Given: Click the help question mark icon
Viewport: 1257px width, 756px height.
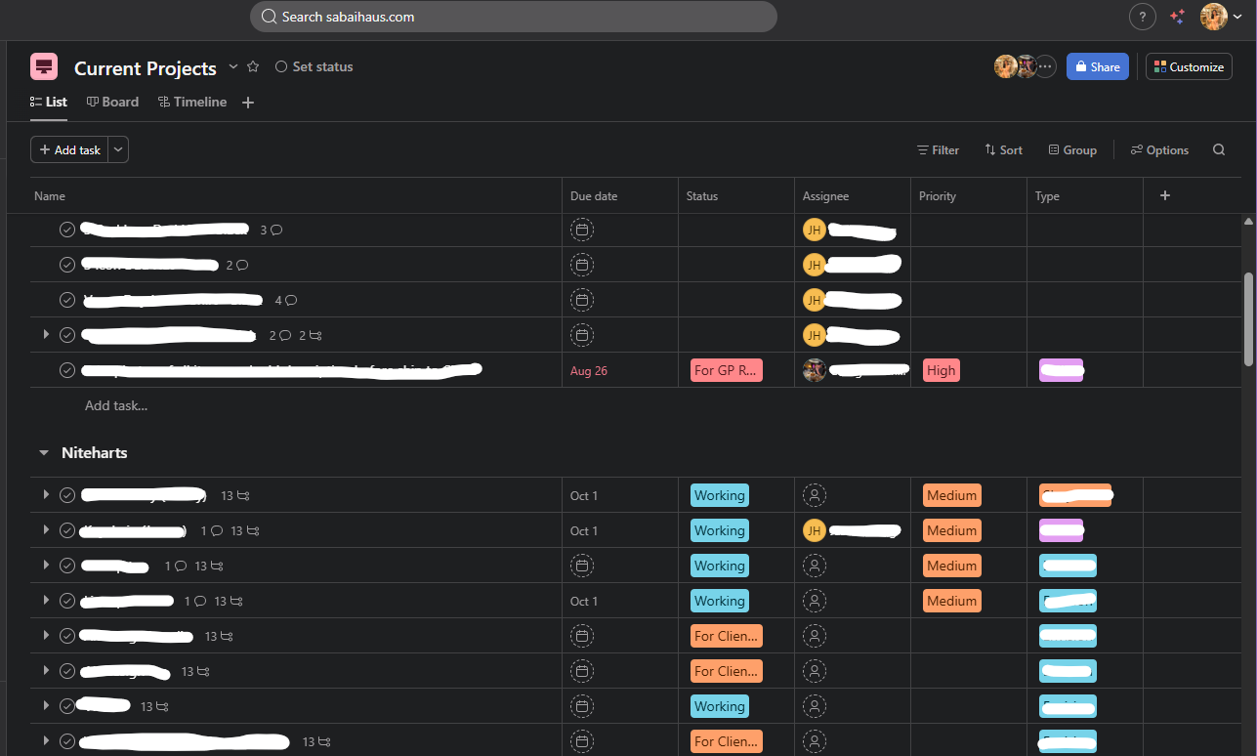Looking at the screenshot, I should tap(1142, 17).
